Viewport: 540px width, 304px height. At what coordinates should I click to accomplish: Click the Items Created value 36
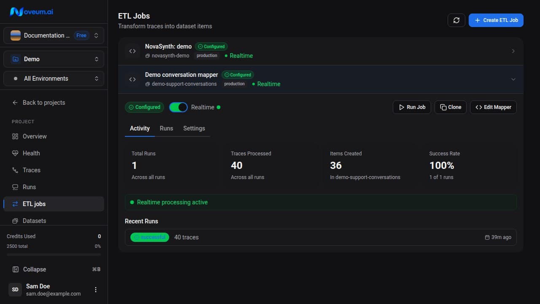(x=336, y=166)
